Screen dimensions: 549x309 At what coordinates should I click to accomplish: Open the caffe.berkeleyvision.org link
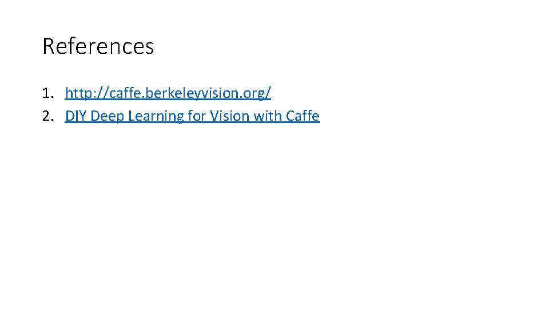tap(168, 93)
